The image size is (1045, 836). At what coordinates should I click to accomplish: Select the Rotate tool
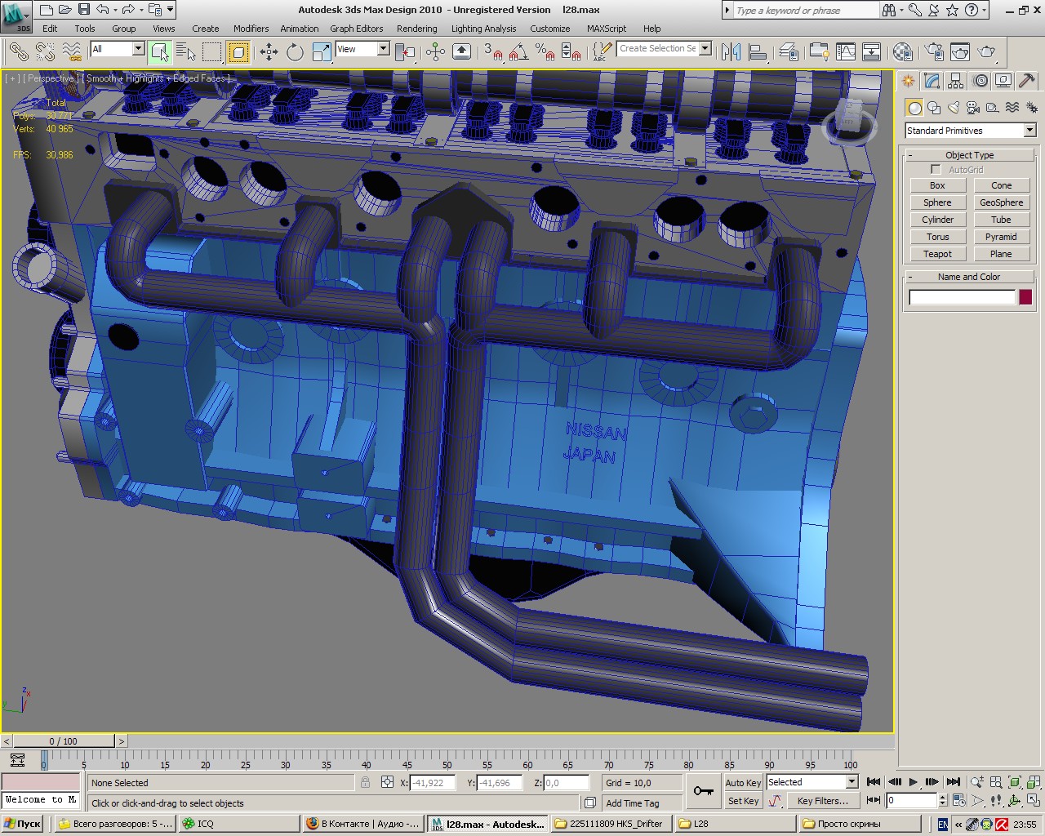tap(296, 52)
